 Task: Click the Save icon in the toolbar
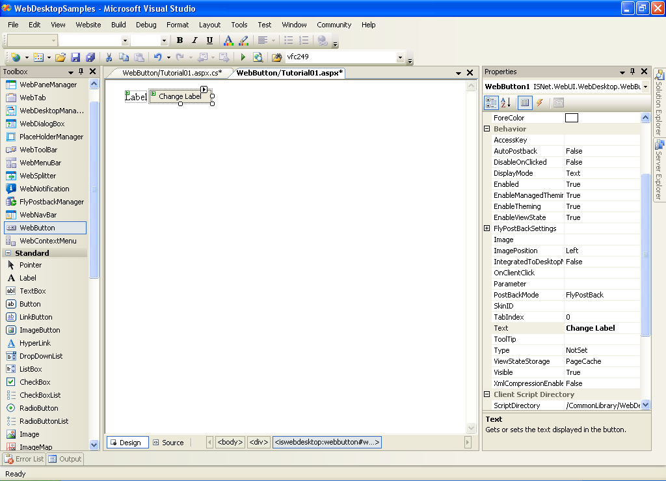[x=75, y=57]
